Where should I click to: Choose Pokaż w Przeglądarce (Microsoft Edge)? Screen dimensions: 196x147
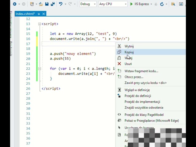point(152,120)
